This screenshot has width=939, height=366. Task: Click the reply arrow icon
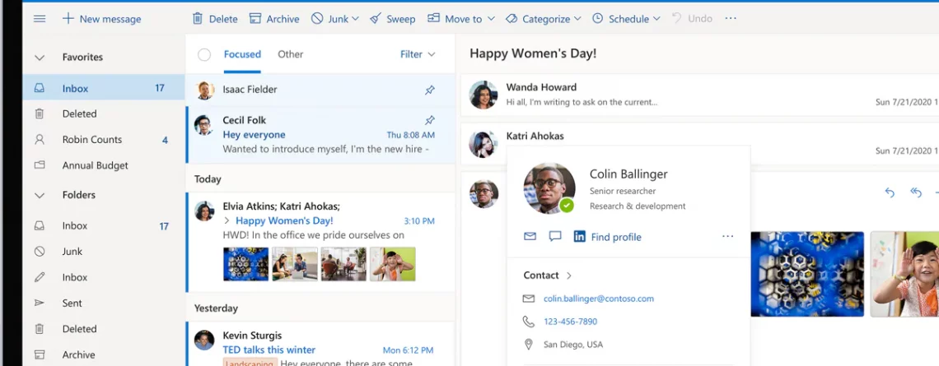(x=890, y=192)
